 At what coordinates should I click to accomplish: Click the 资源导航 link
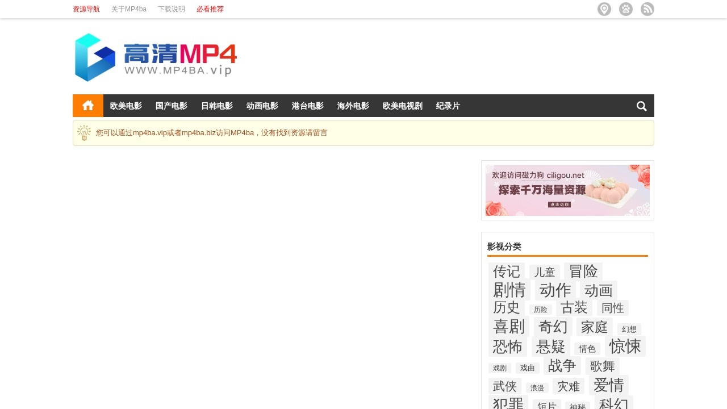86,9
